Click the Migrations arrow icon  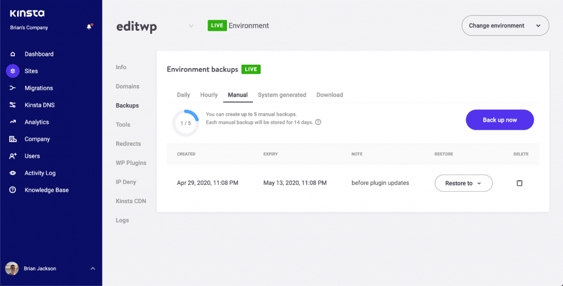(13, 88)
